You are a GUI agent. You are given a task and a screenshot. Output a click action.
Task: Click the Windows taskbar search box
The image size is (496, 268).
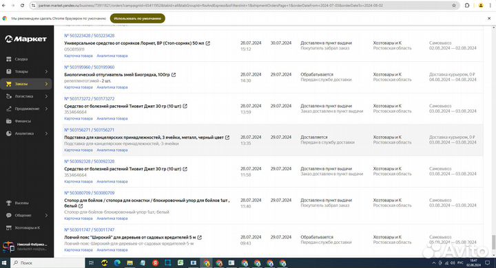point(48,263)
